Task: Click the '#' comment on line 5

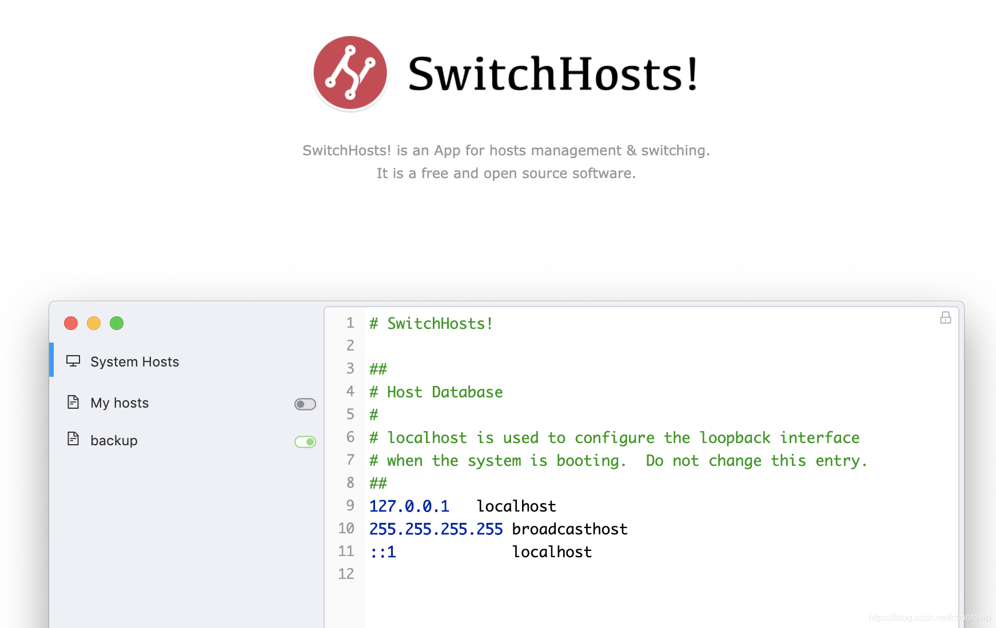Action: pyautogui.click(x=374, y=415)
